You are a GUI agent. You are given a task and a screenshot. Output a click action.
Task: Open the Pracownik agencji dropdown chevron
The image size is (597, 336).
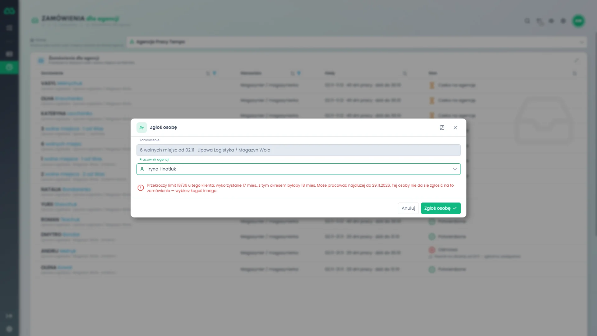(x=455, y=169)
